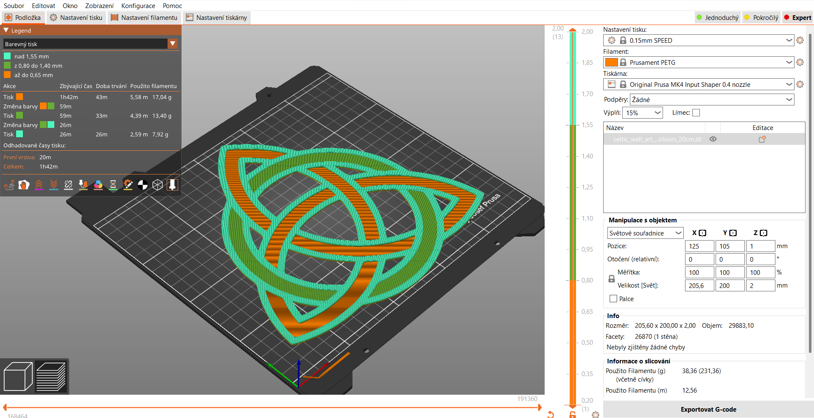
Task: Click layer slider settings cog at bottom
Action: click(596, 415)
